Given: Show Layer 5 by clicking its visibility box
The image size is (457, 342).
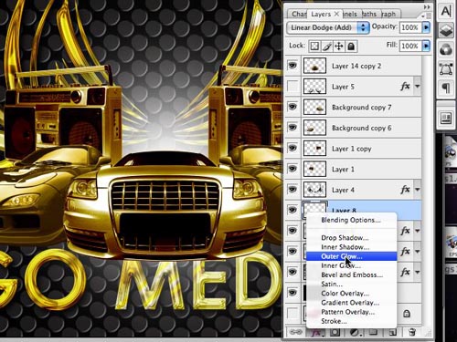Looking at the screenshot, I should [x=292, y=86].
